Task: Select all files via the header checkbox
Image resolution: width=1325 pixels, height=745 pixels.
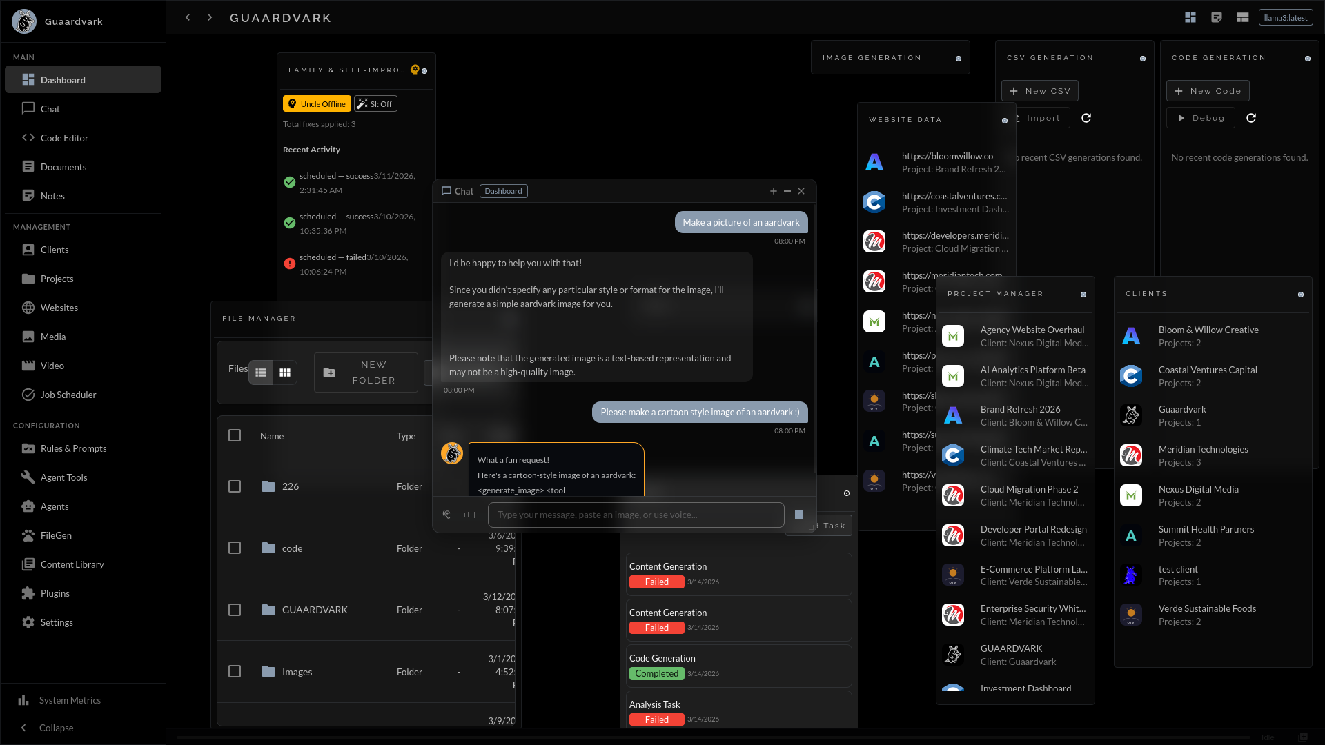Action: click(235, 435)
